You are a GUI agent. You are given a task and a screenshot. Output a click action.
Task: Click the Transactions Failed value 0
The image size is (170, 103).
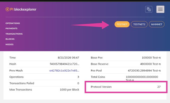tap(78, 83)
